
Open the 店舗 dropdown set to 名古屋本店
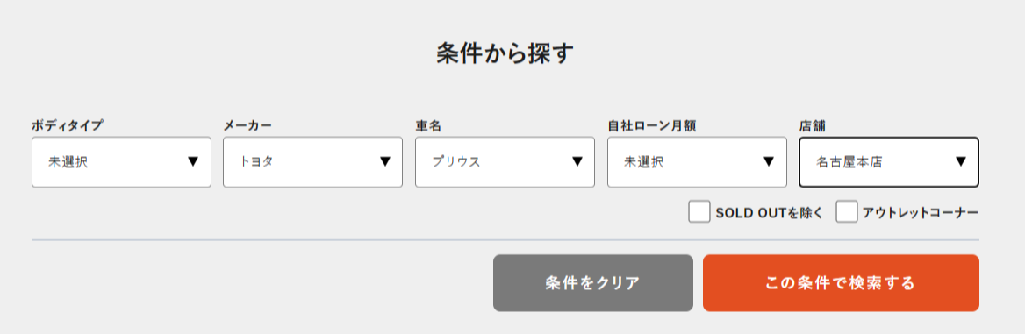tap(889, 162)
